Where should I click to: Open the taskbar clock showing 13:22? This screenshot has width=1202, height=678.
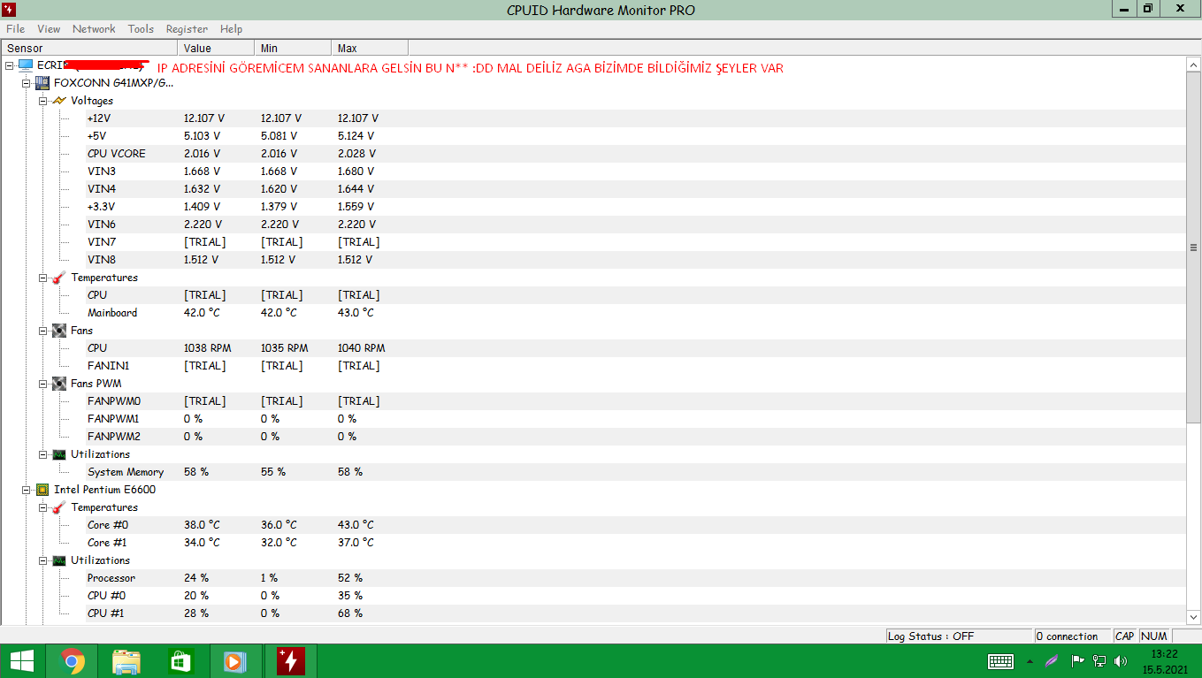click(1164, 661)
